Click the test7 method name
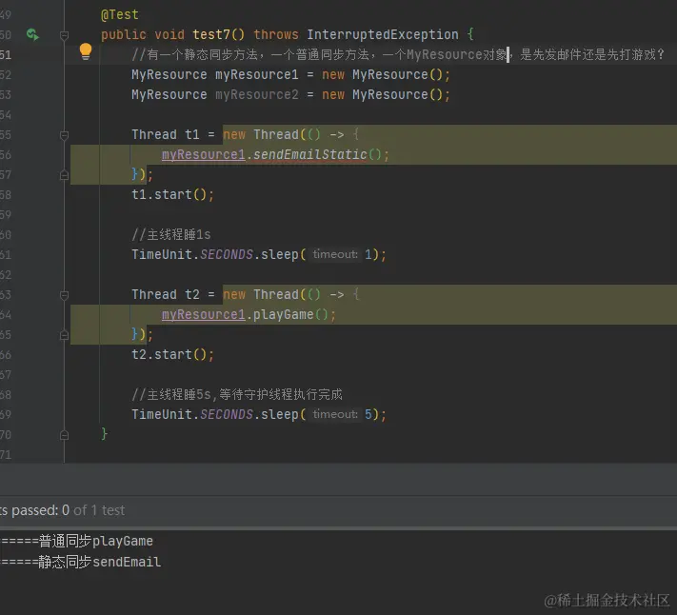Screen dimensions: 677x615 211,34
